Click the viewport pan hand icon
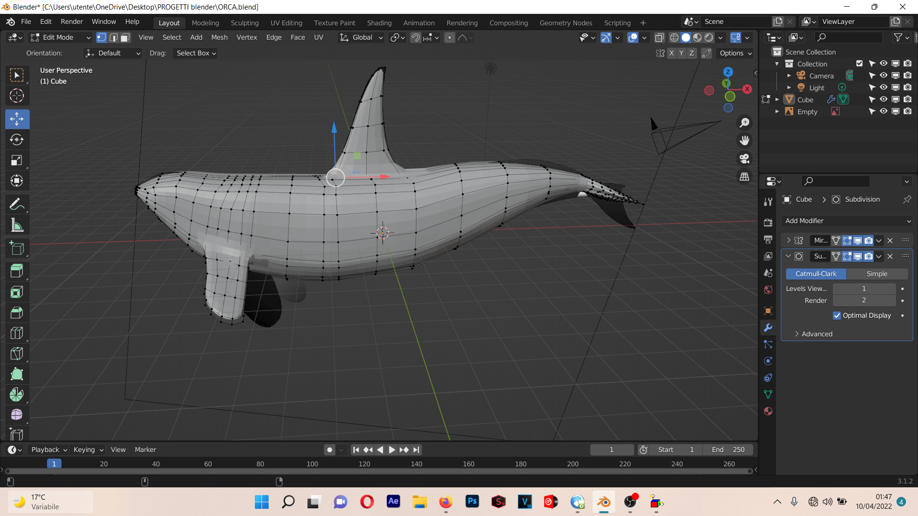The height and width of the screenshot is (516, 918). click(x=744, y=140)
